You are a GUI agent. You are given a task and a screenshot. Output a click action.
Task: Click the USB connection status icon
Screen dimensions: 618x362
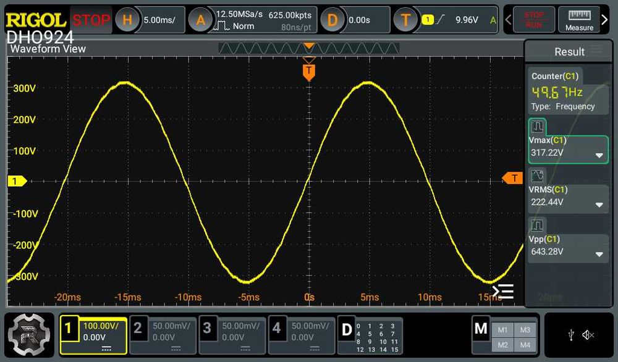tap(571, 335)
